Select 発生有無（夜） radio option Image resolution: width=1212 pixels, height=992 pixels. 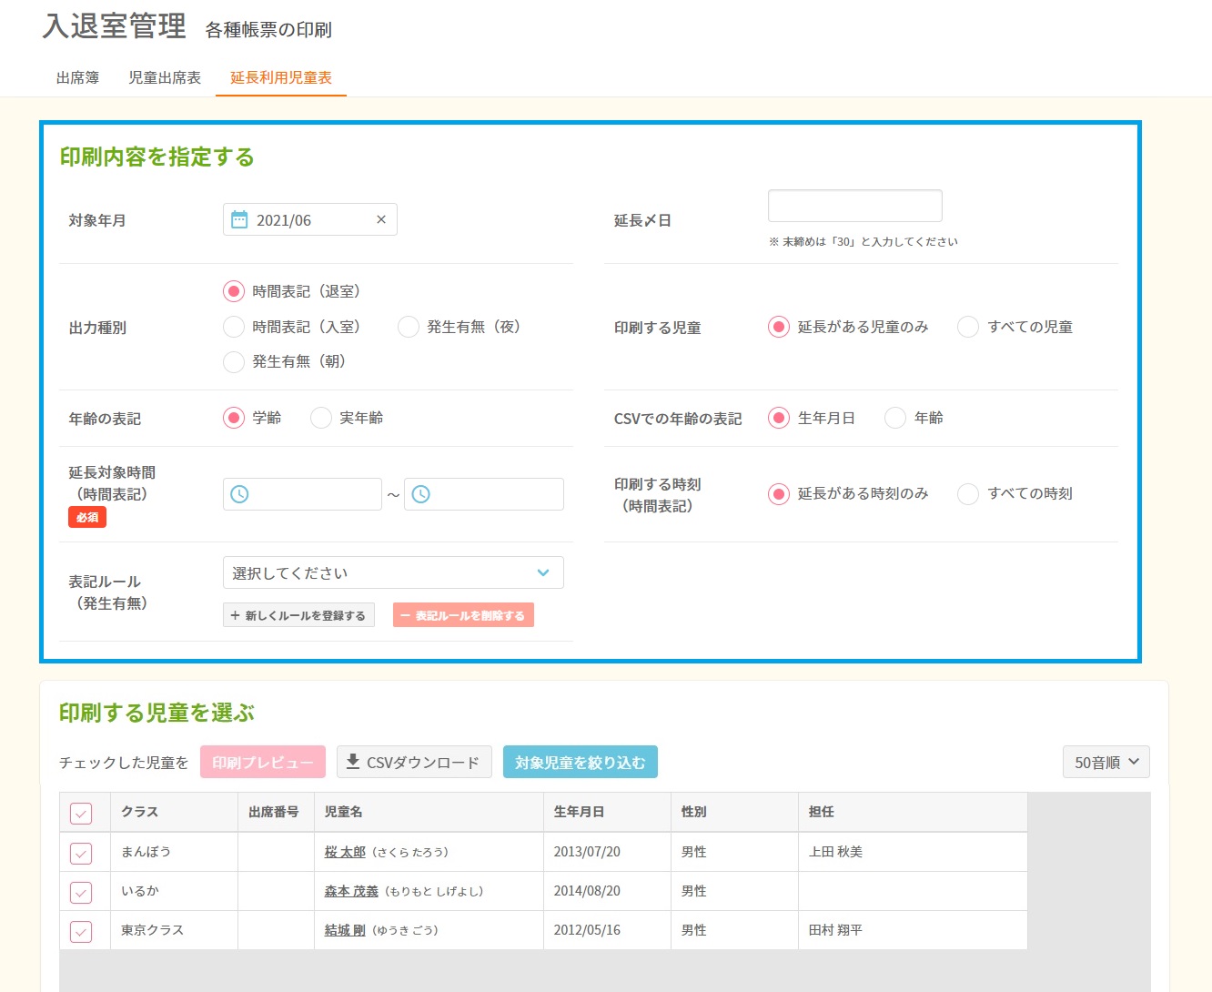click(x=409, y=327)
